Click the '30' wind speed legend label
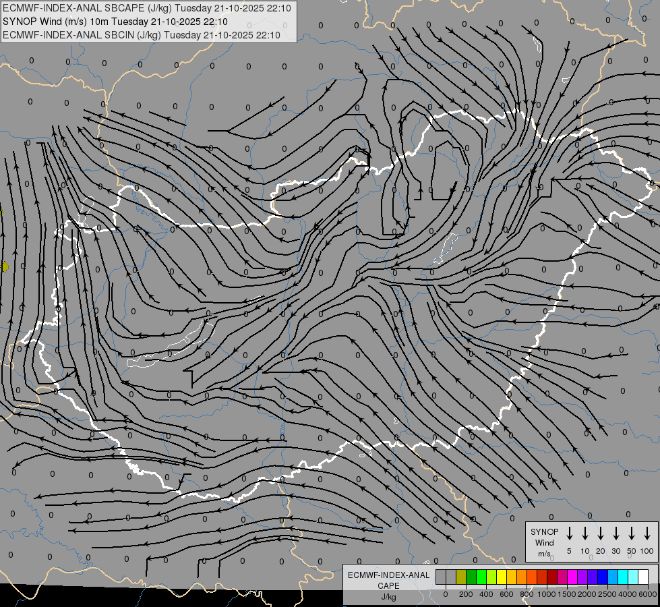The height and width of the screenshot is (607, 660). [x=616, y=551]
